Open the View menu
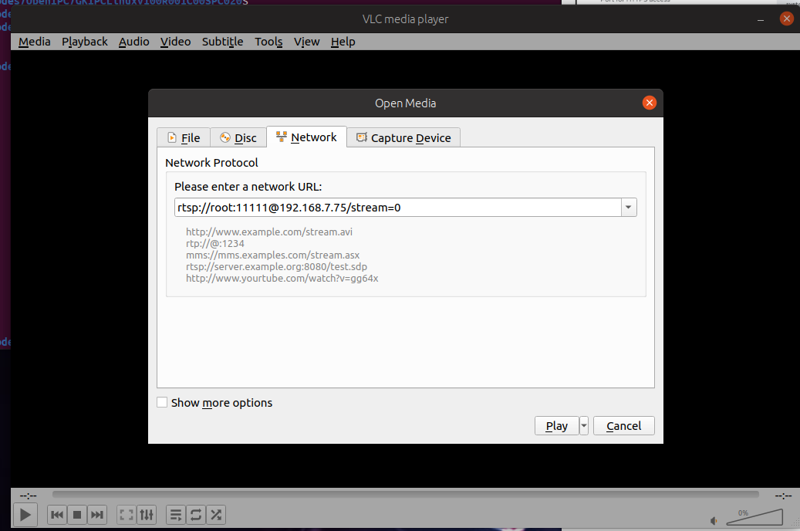This screenshot has width=800, height=531. (306, 42)
